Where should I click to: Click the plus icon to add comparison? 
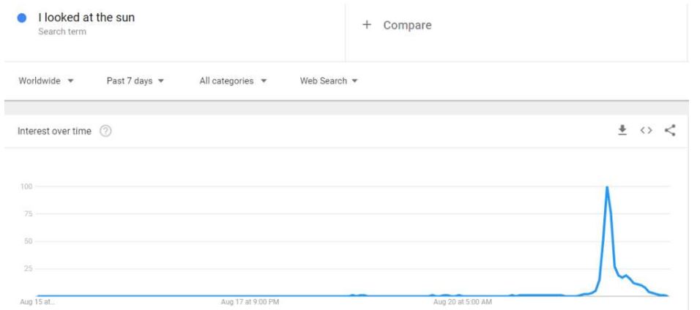pyautogui.click(x=367, y=25)
